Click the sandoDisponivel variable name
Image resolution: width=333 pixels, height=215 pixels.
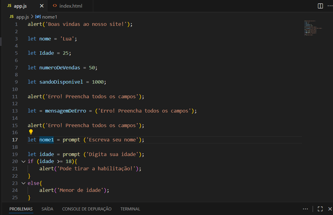(61, 82)
